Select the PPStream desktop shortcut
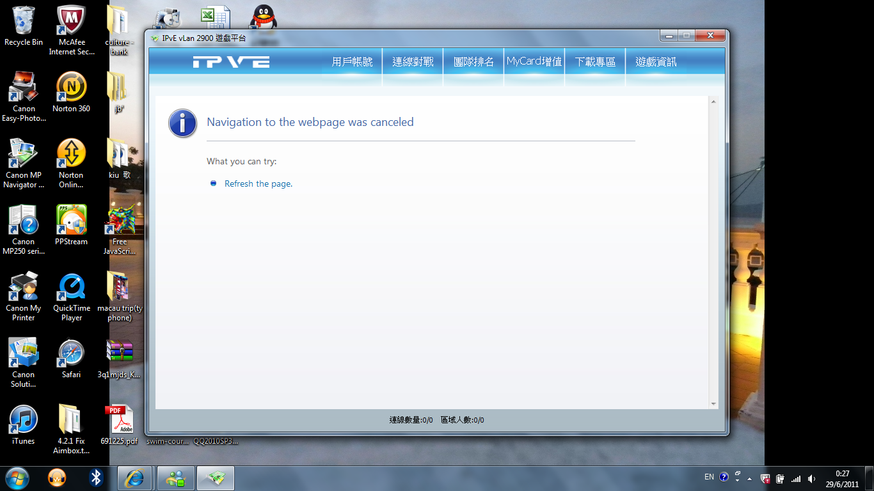This screenshot has width=874, height=491. (72, 226)
